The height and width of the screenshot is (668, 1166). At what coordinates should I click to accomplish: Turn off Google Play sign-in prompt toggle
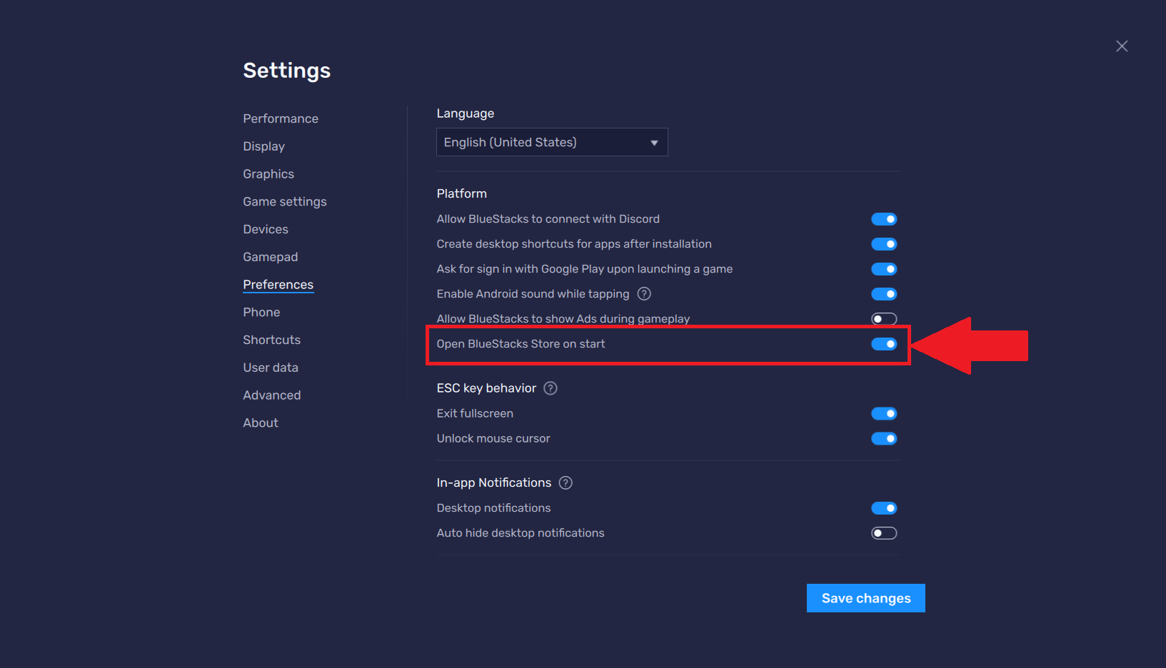pyautogui.click(x=883, y=269)
